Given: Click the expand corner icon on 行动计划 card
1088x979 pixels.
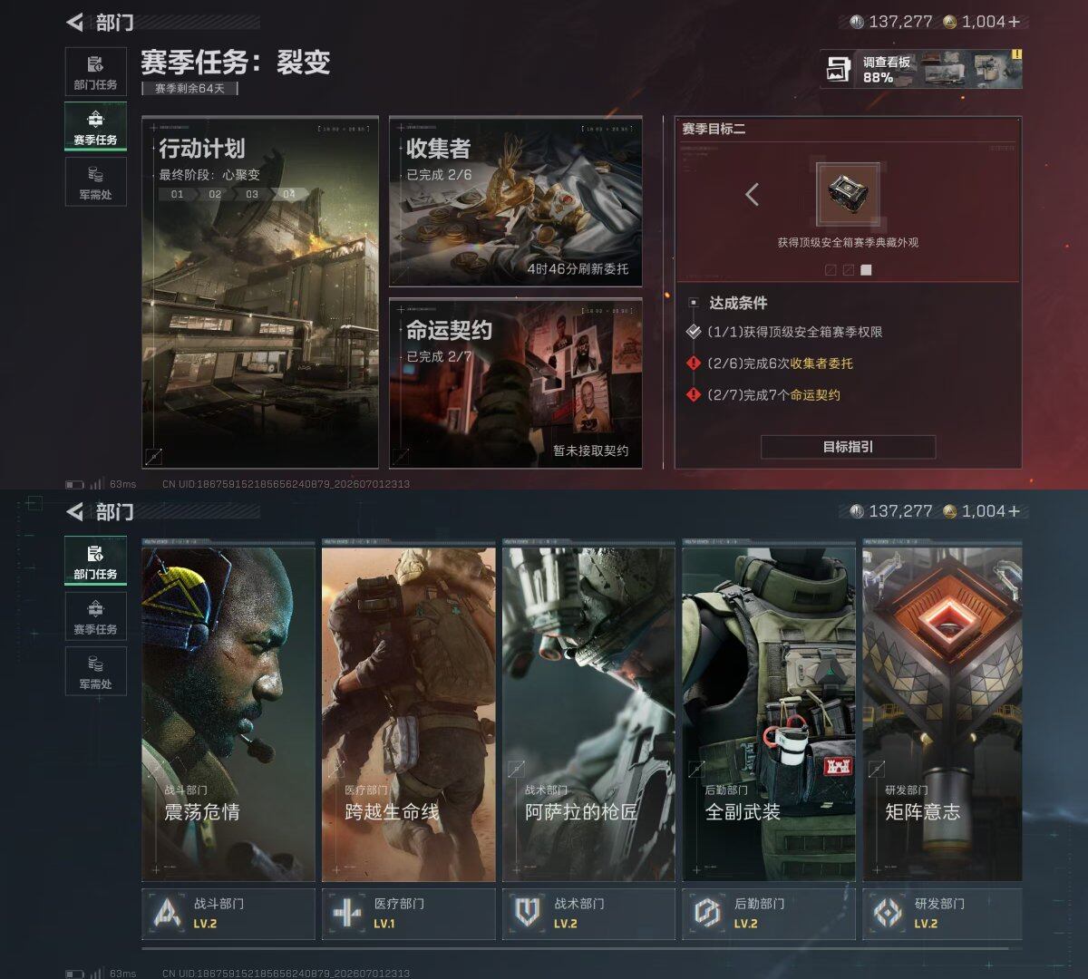Looking at the screenshot, I should pos(153,456).
